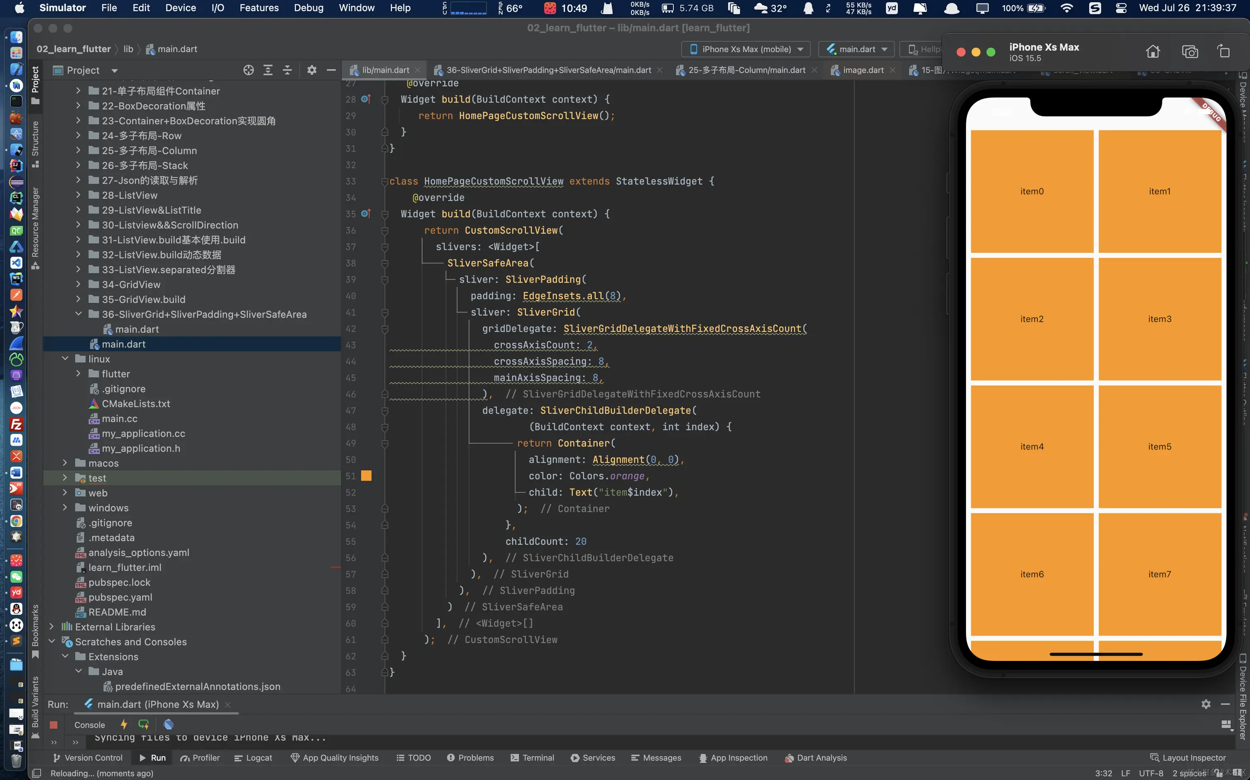Viewport: 1250px width, 780px height.
Task: Expand the 28-ListView folder
Action: tap(79, 195)
